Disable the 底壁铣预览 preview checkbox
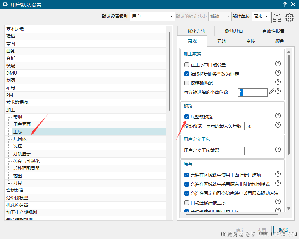 point(186,115)
